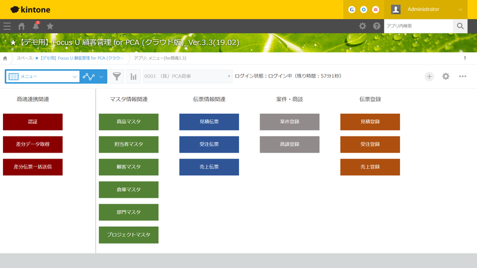Screen dimensions: 477x268
Task: Open 商品マスタ
Action: [x=129, y=122]
